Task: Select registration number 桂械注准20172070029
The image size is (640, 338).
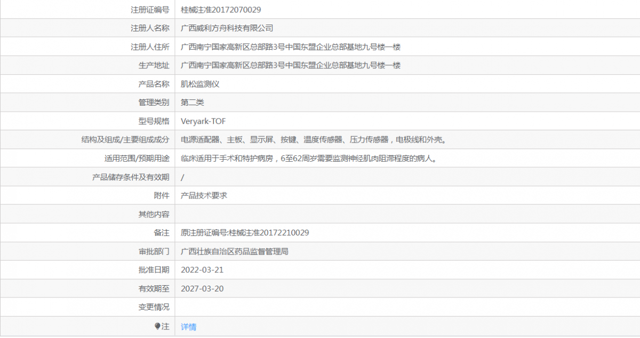Action: [x=221, y=10]
